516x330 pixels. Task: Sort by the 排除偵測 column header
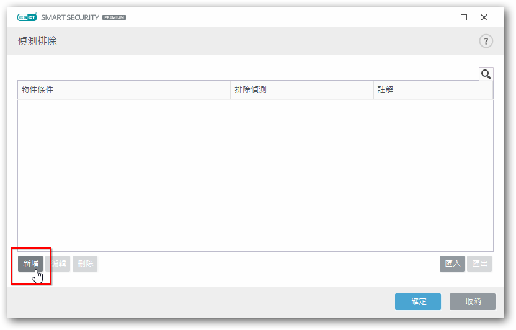coord(301,90)
